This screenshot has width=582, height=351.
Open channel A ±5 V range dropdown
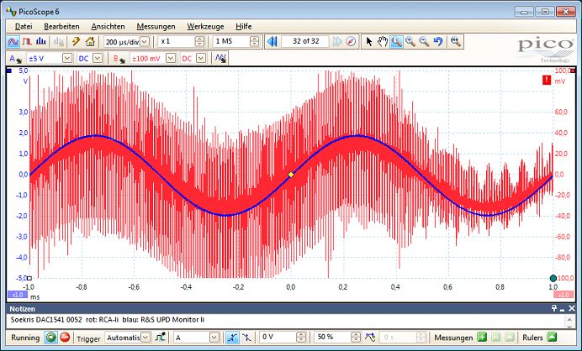tap(66, 58)
